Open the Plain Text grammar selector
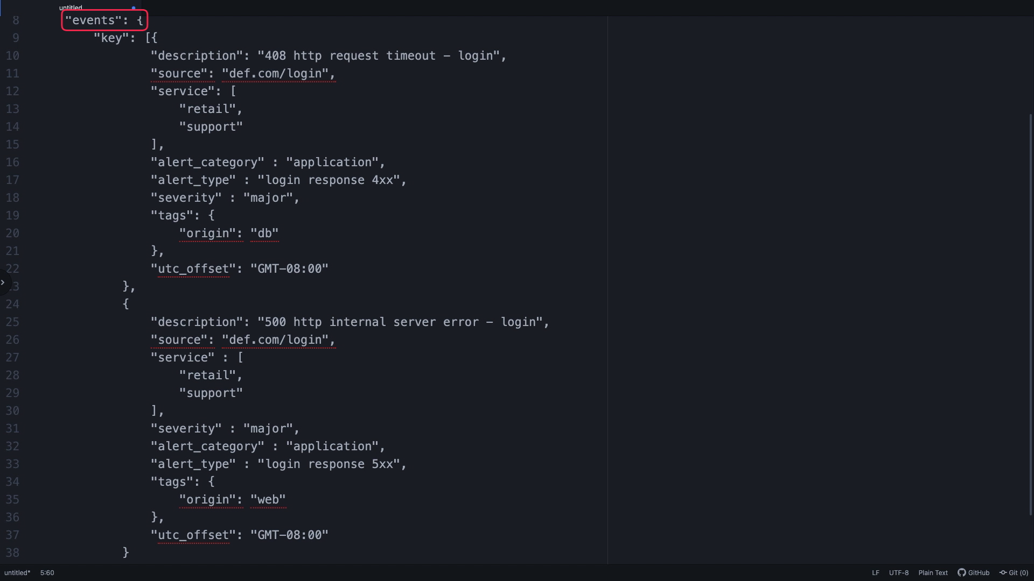Viewport: 1034px width, 581px height. (933, 573)
